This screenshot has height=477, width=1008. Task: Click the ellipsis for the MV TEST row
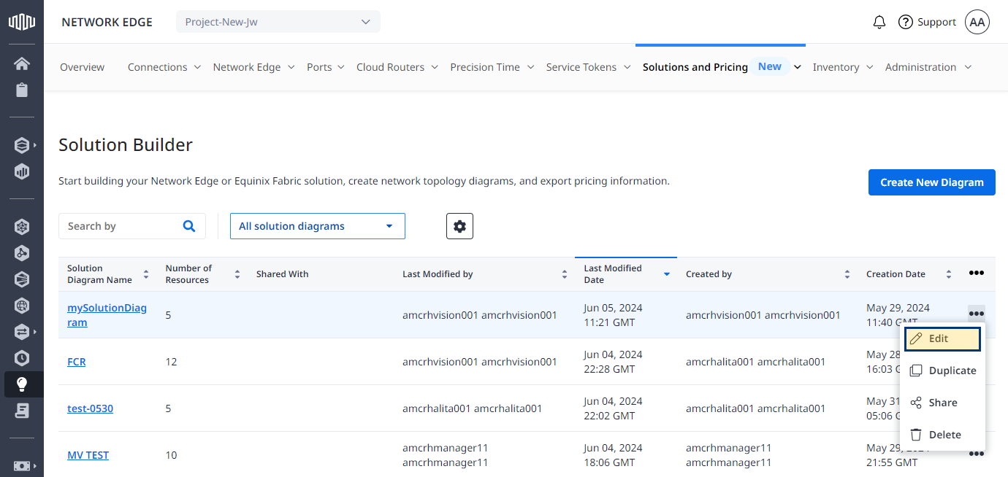tap(977, 454)
